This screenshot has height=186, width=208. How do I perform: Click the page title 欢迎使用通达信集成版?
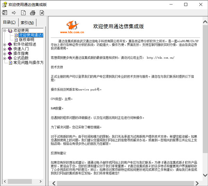(x=119, y=26)
